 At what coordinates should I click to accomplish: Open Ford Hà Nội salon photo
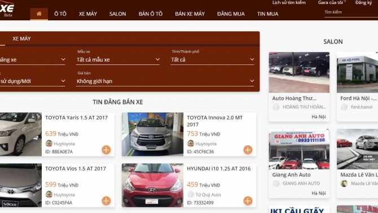(x=357, y=72)
